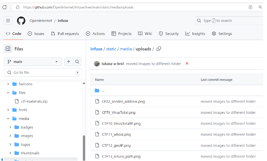Expand the badges folder chevron
Screen dimensions: 267x161
tap(10, 127)
